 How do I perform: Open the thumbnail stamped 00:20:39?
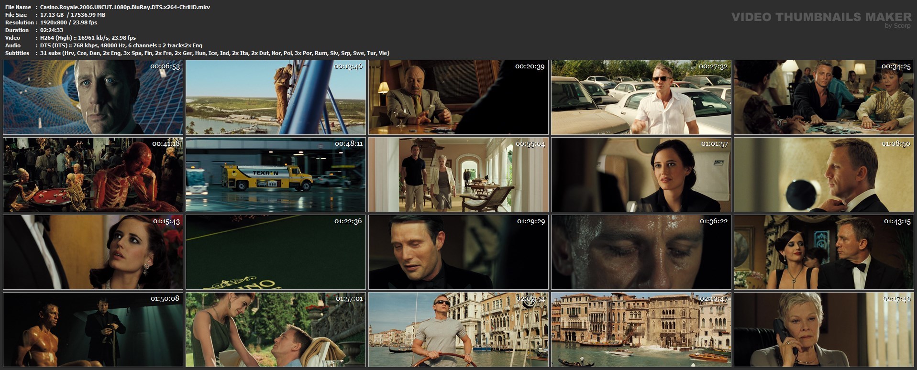[x=458, y=98]
